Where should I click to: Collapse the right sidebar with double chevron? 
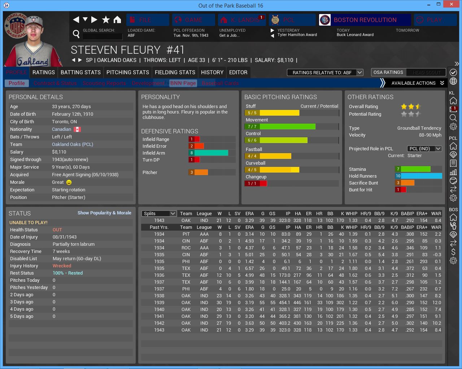click(457, 64)
